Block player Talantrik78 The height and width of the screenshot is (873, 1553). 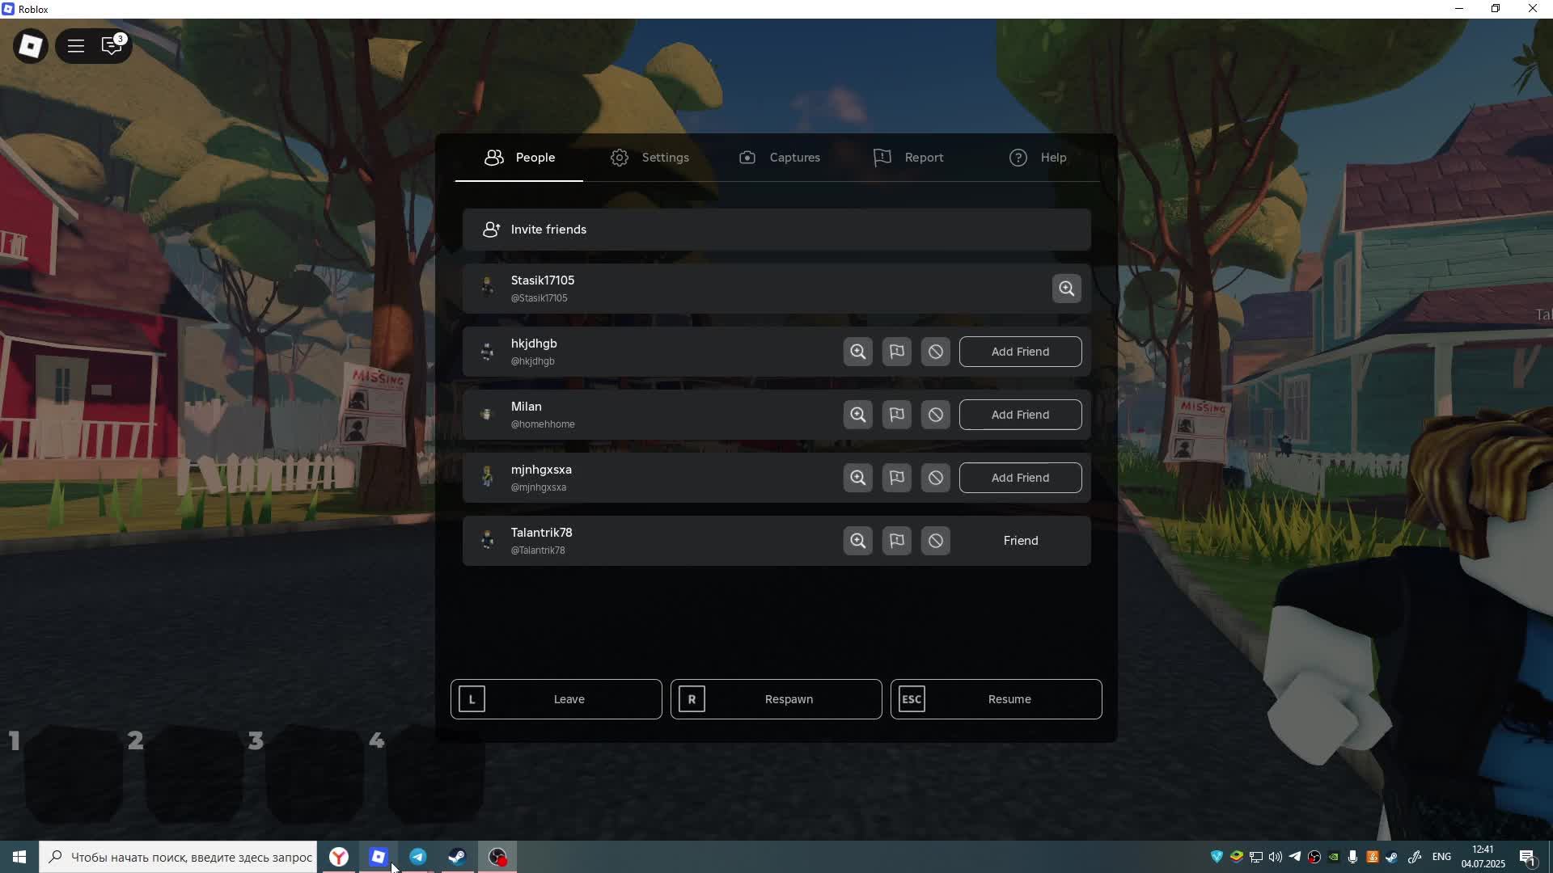click(x=935, y=541)
